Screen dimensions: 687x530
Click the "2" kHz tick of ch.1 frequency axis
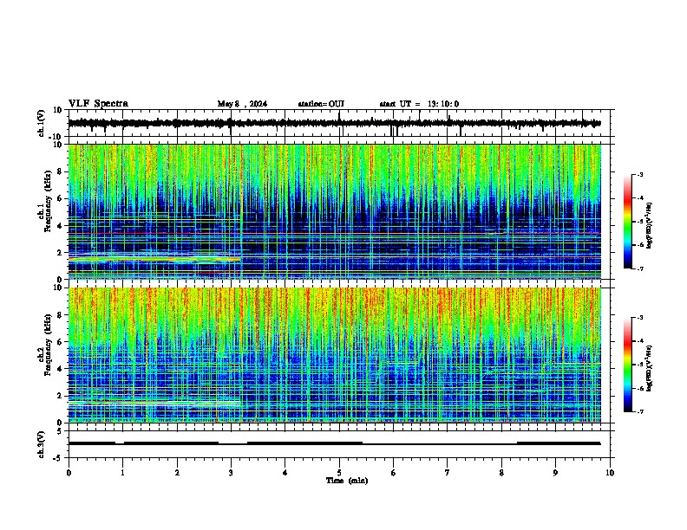[x=61, y=252]
